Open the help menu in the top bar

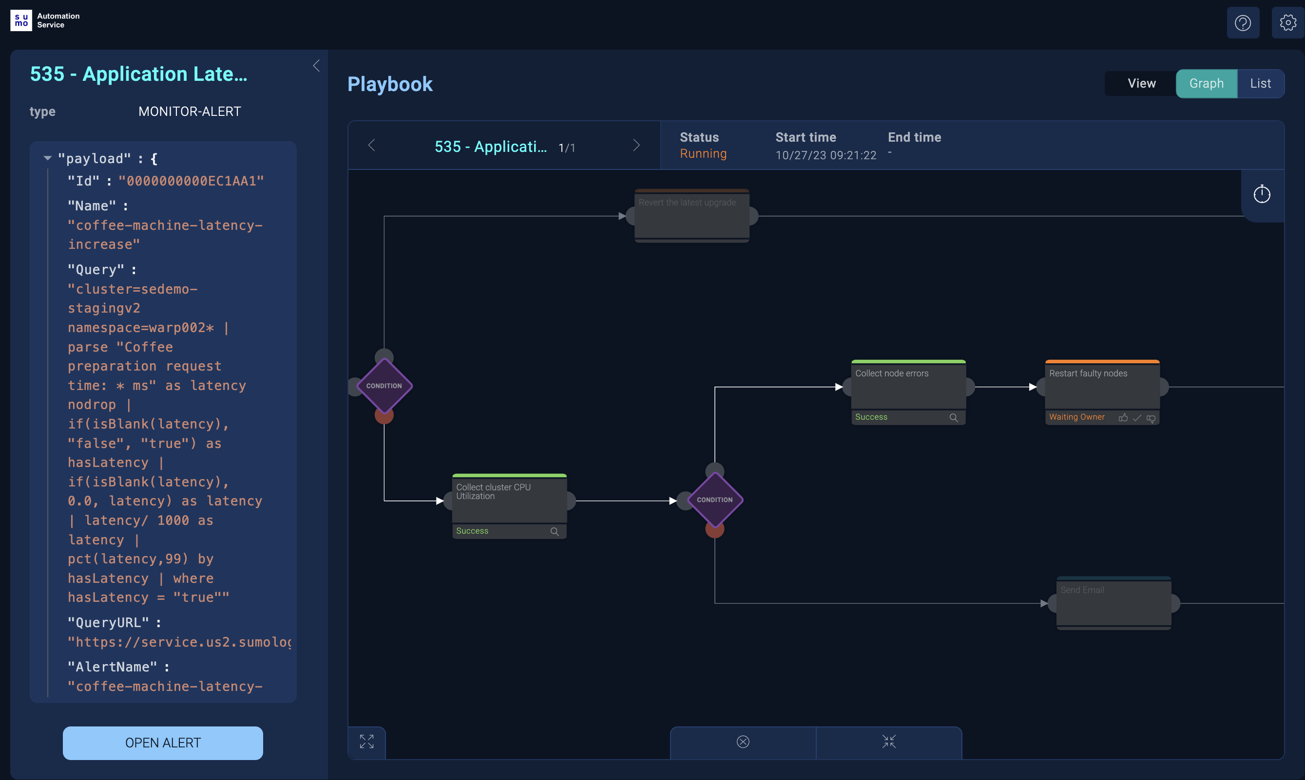point(1243,22)
